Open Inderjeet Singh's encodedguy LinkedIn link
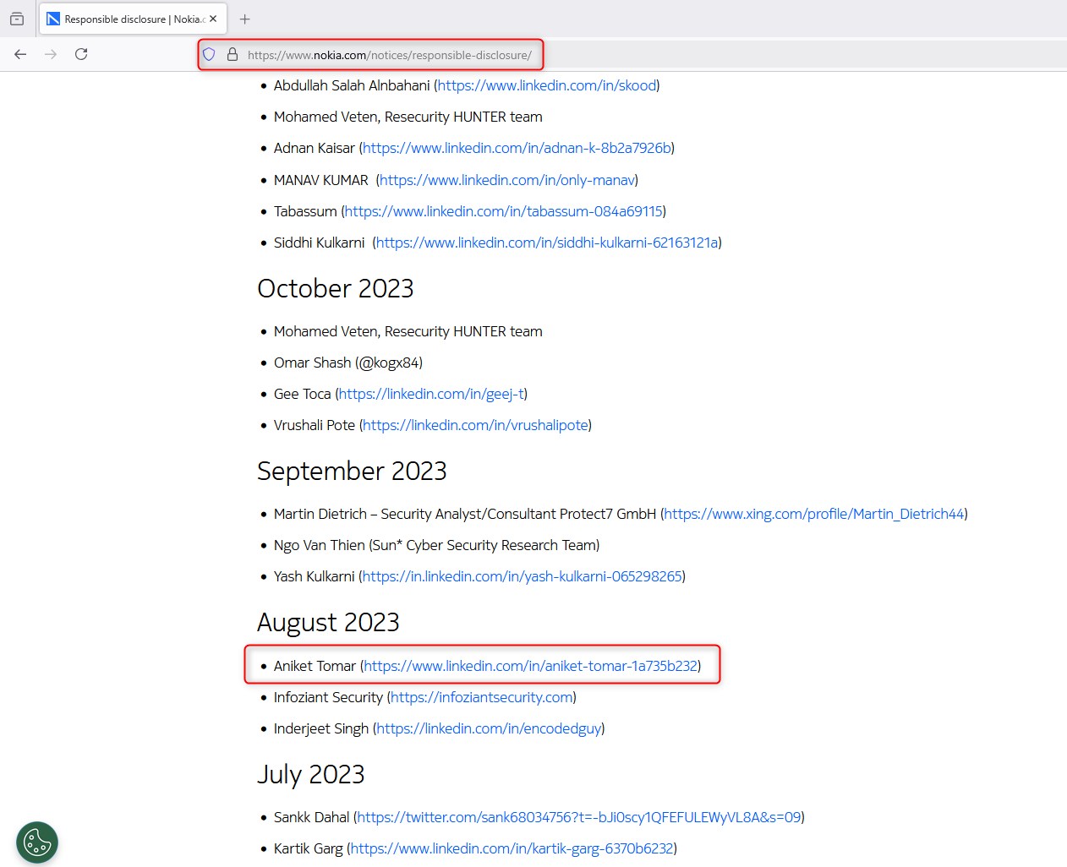 pos(489,728)
